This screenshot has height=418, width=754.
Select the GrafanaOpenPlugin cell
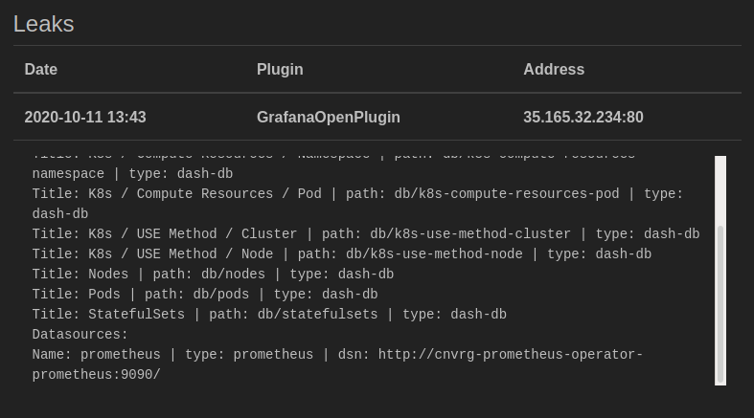click(329, 117)
